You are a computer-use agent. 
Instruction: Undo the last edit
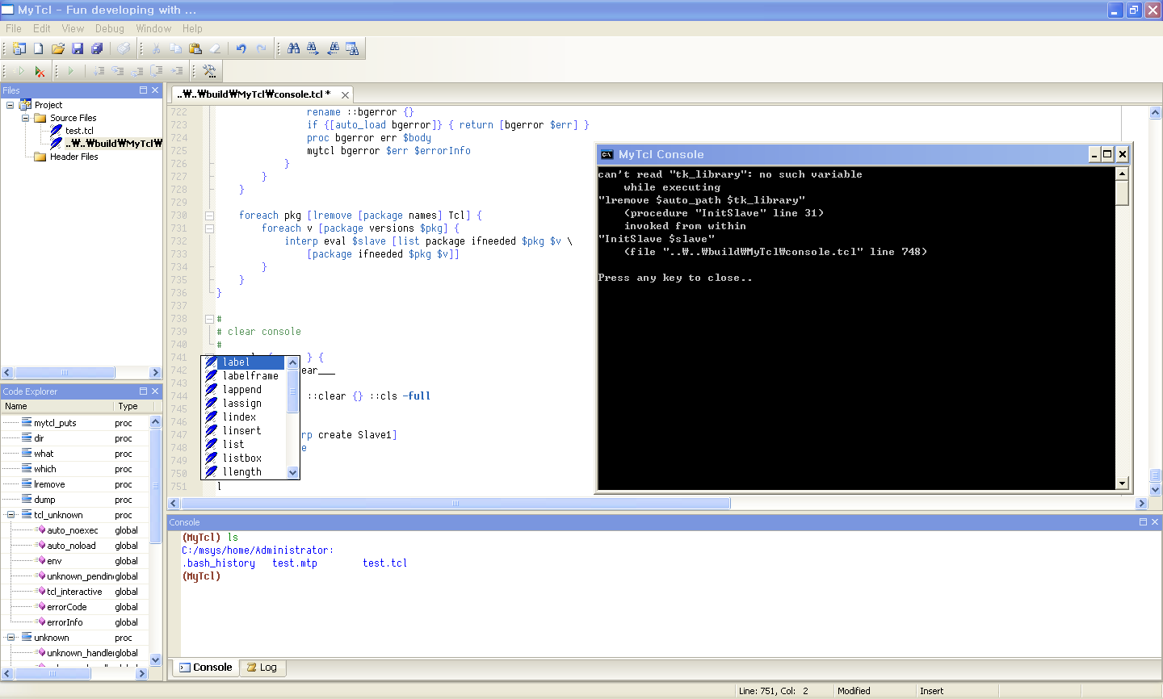click(241, 48)
